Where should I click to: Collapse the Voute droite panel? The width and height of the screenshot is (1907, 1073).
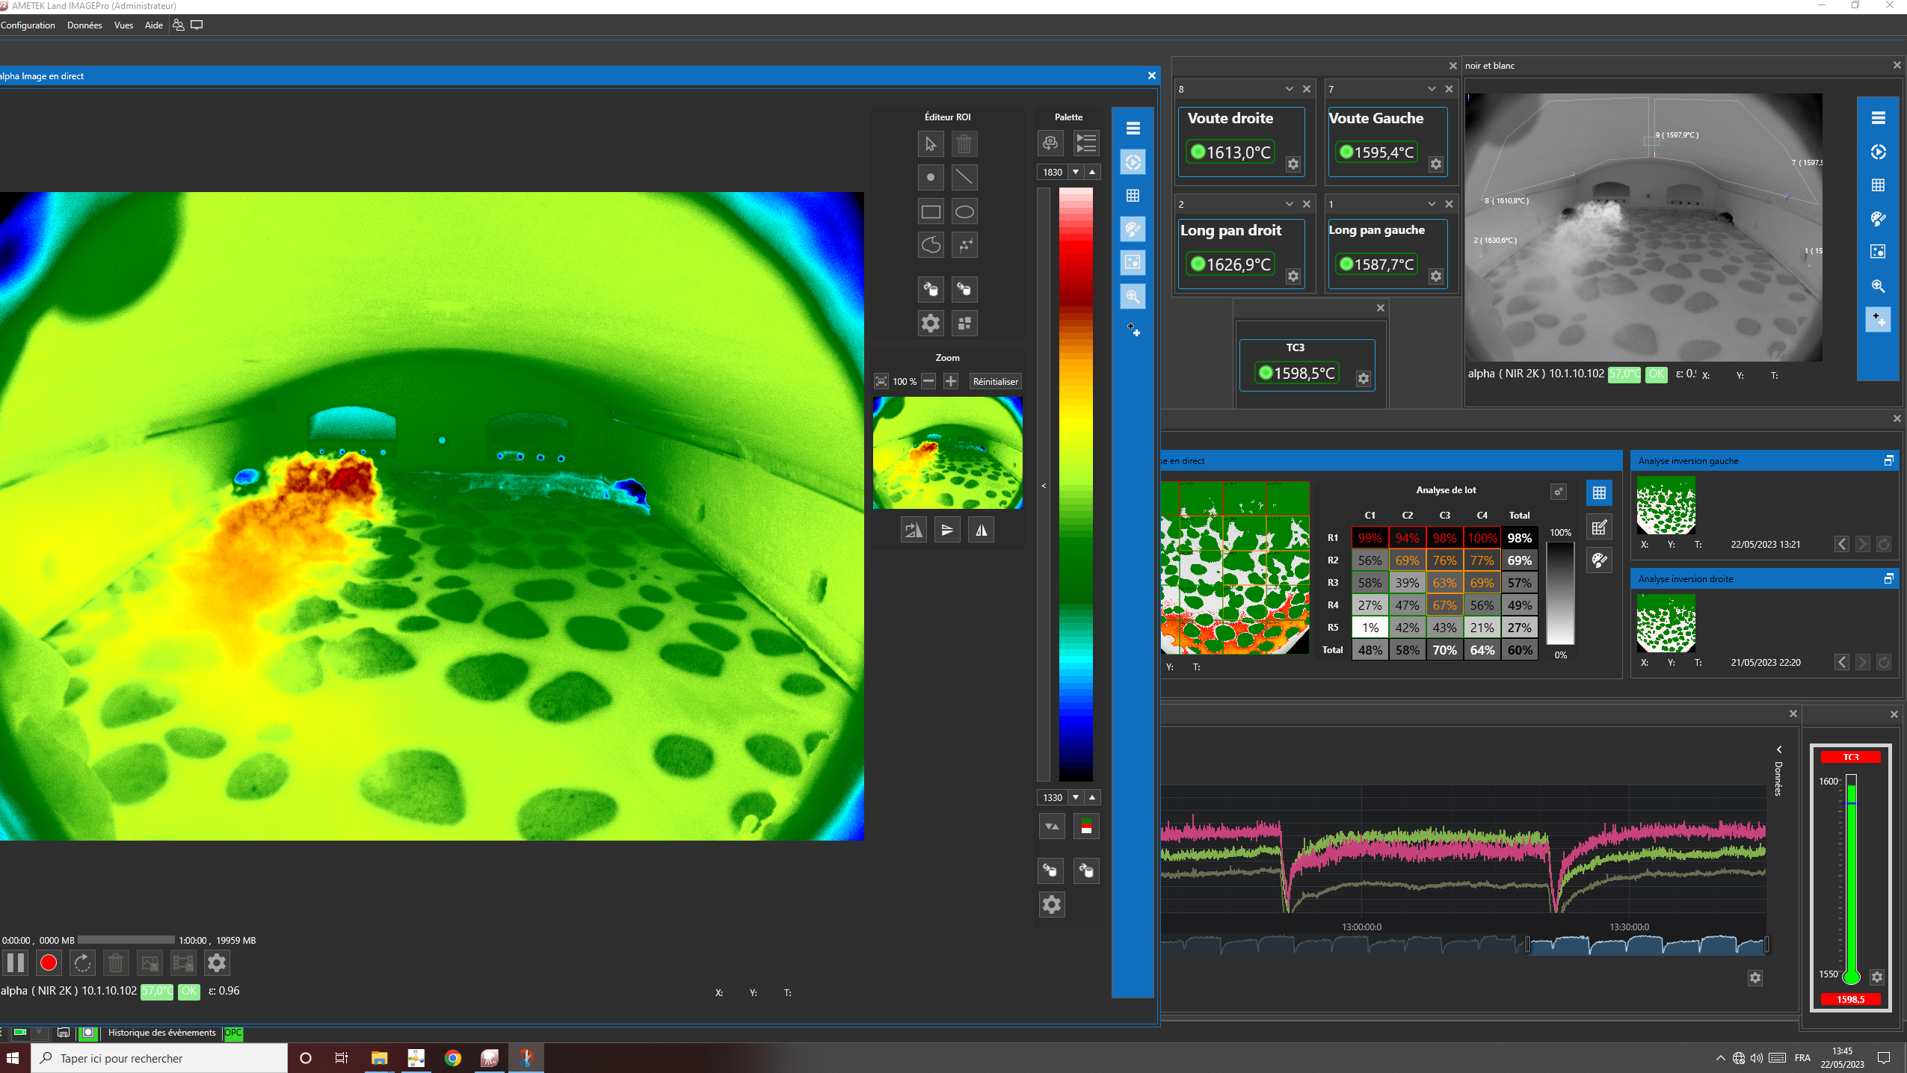click(x=1288, y=89)
